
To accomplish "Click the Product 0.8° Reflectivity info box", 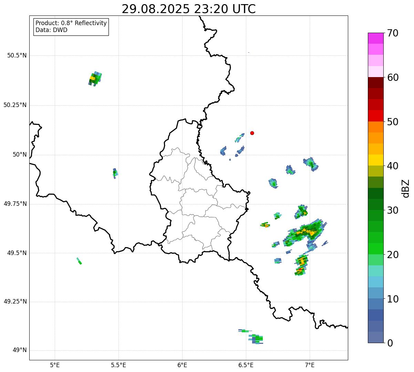I will pyautogui.click(x=71, y=26).
